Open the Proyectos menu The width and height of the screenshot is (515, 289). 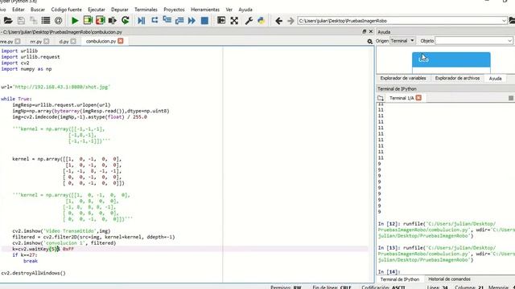pyautogui.click(x=174, y=10)
